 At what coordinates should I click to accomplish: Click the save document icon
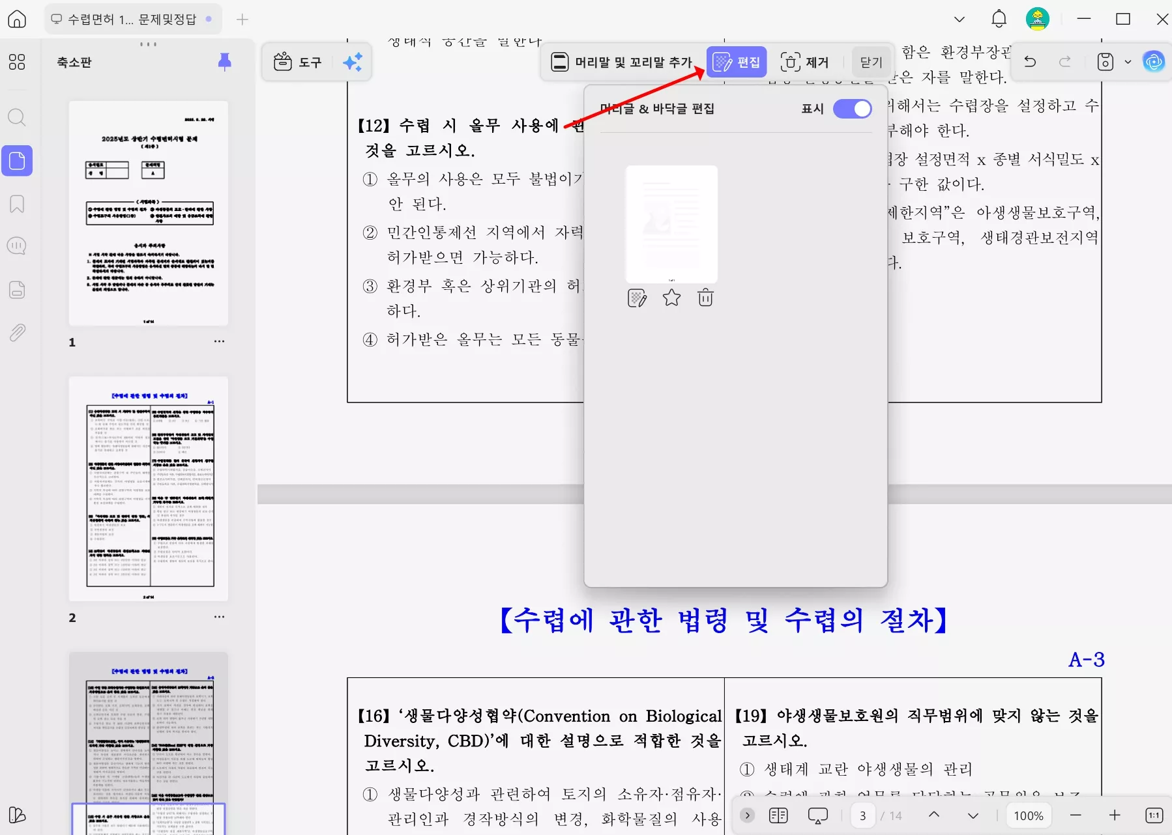pyautogui.click(x=1105, y=62)
